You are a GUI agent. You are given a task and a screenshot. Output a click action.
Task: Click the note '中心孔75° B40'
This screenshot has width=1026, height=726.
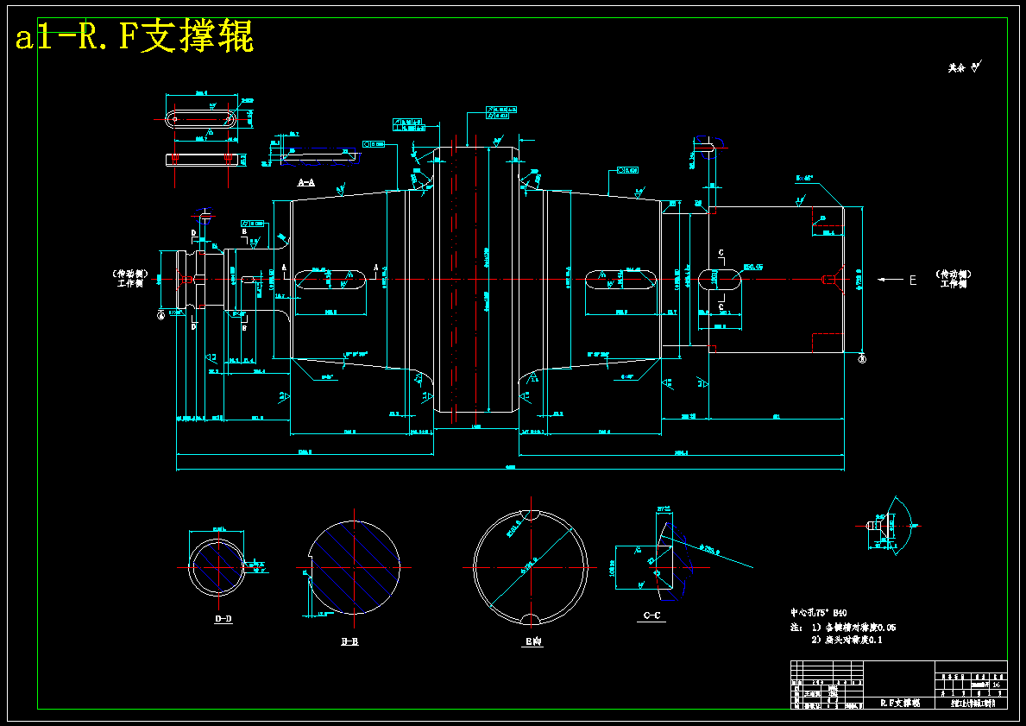click(818, 614)
